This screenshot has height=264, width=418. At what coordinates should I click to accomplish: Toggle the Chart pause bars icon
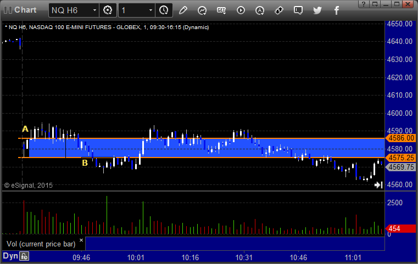[x=8, y=10]
